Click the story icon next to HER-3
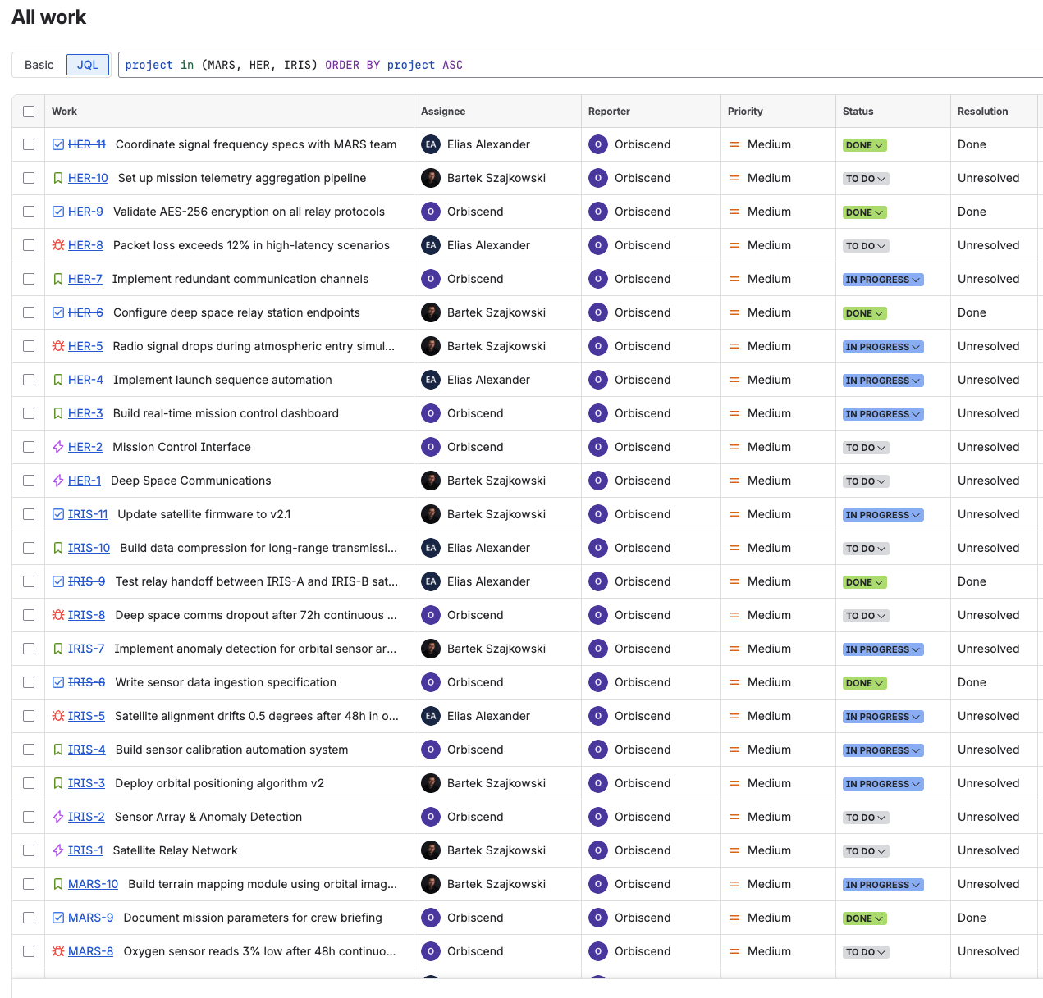The width and height of the screenshot is (1043, 998). [58, 413]
